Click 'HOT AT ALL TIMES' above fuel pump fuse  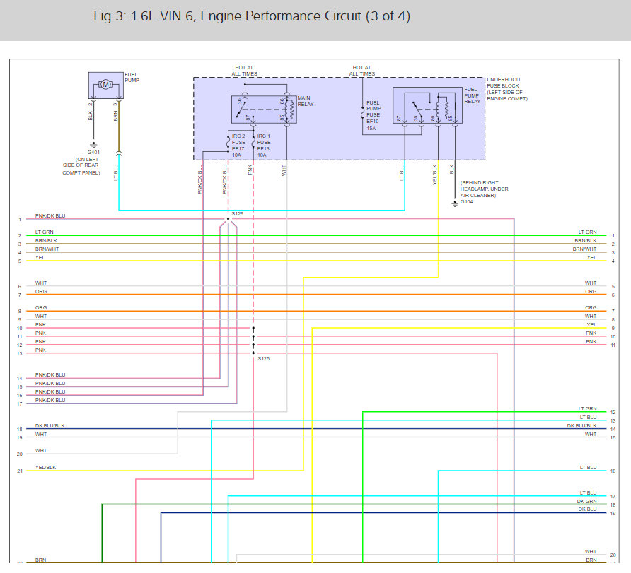point(361,71)
